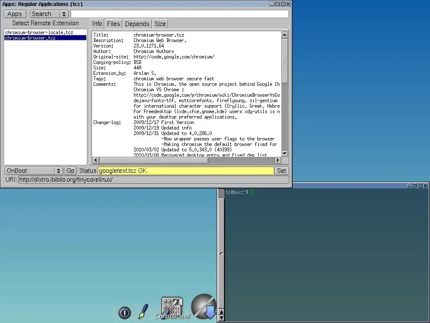
Task: Open ControlPanel from the dock
Action: point(172,308)
